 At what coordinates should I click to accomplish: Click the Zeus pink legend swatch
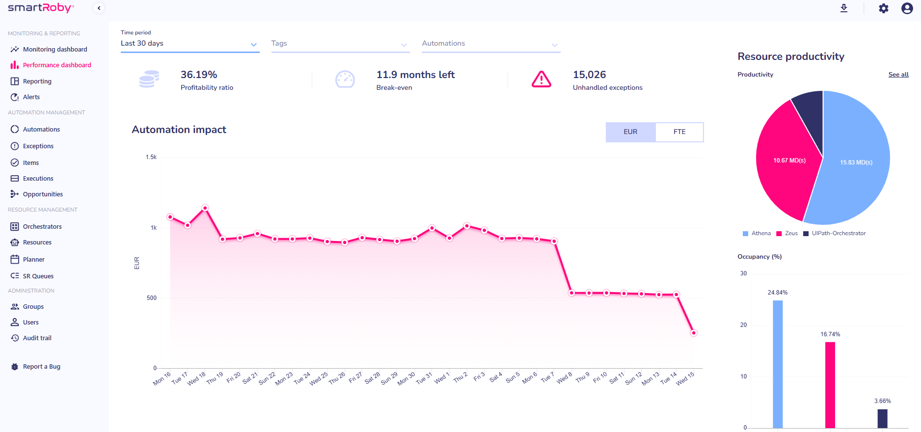tap(779, 234)
